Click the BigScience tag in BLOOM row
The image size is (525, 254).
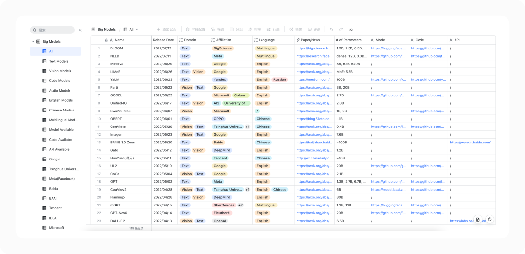223,48
